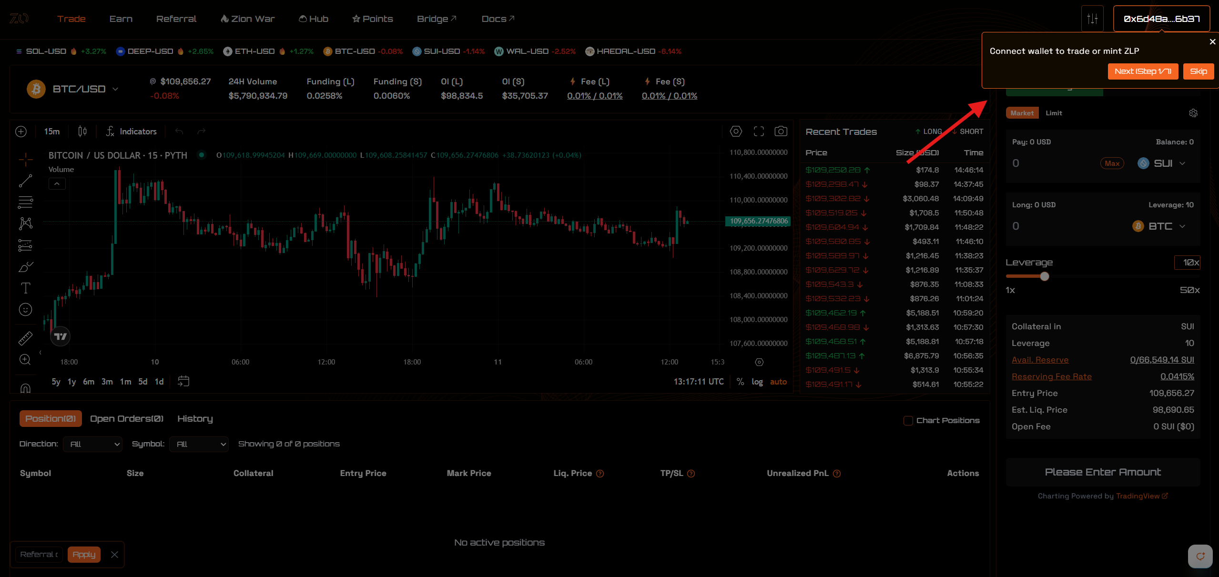Toggle auto scale on chart

coord(778,382)
